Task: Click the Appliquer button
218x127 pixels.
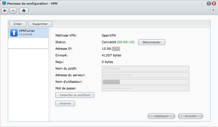Action: click(x=161, y=116)
